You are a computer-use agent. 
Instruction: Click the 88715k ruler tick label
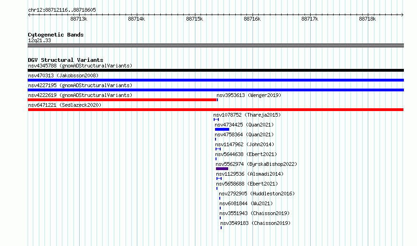coord(194,19)
